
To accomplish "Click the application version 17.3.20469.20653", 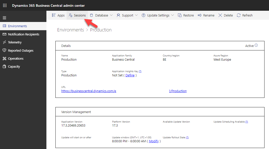I will pyautogui.click(x=73, y=126).
